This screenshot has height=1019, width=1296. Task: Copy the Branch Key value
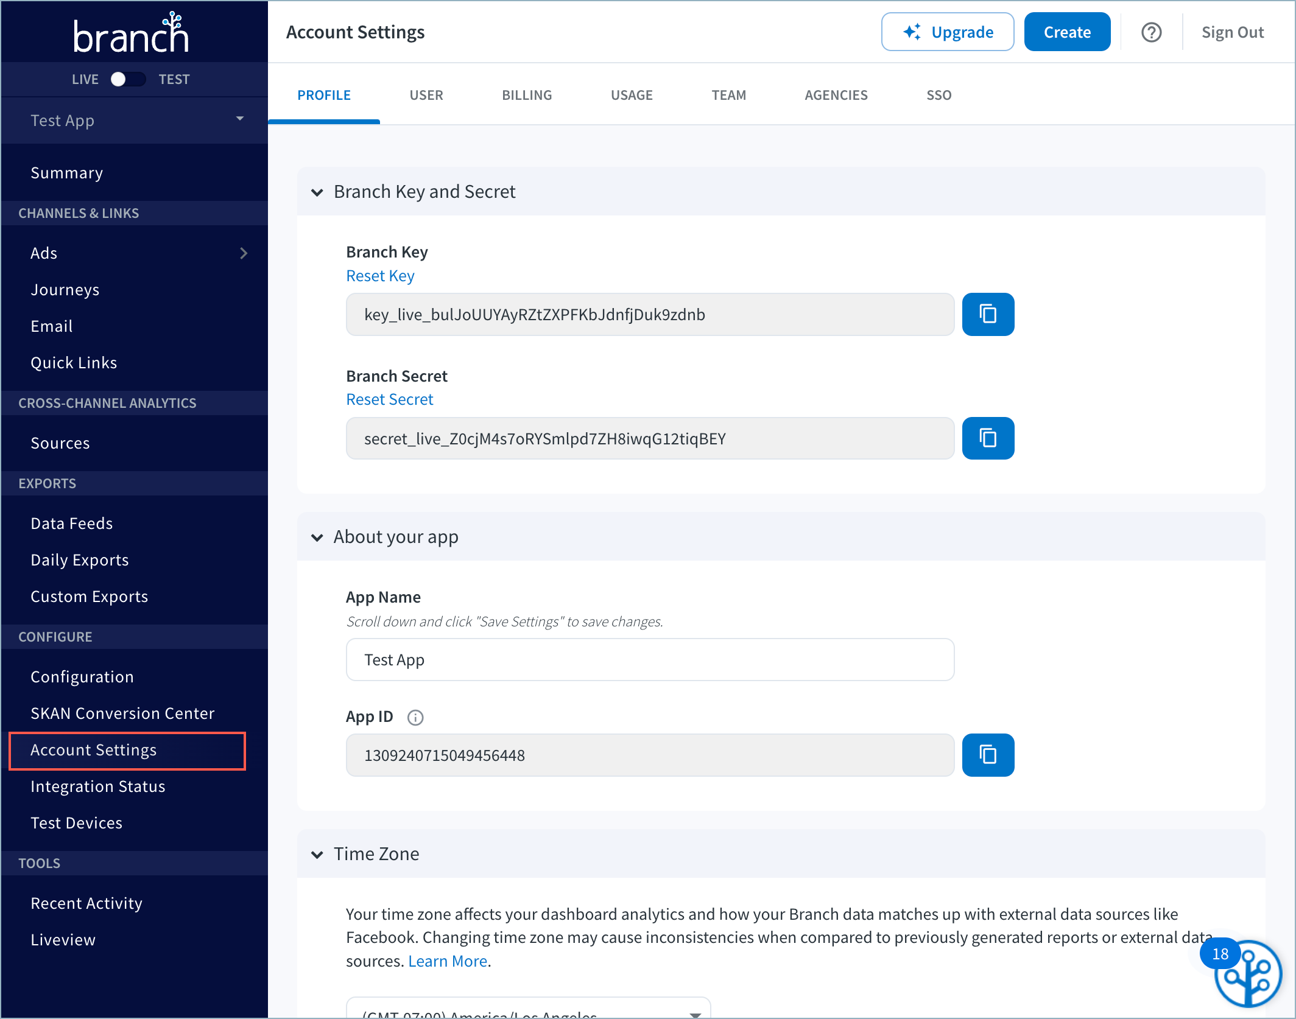click(x=988, y=314)
